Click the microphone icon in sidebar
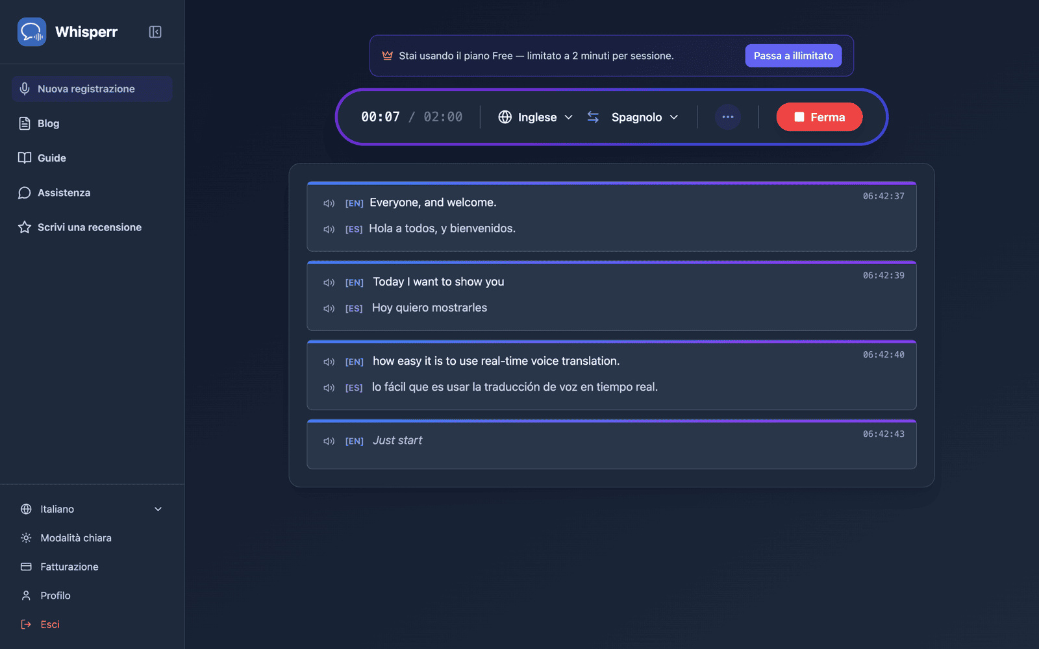The width and height of the screenshot is (1039, 649). click(25, 89)
